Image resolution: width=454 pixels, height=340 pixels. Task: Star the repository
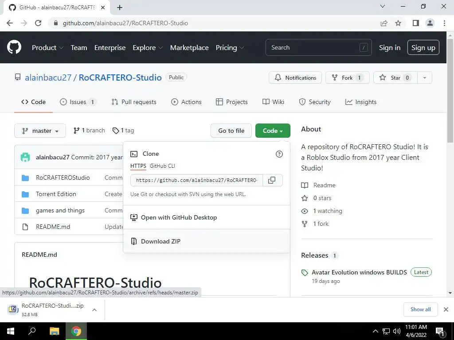[395, 77]
